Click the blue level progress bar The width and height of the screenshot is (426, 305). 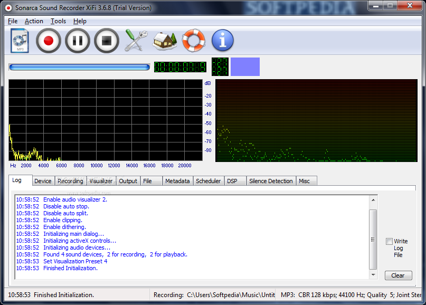79,67
